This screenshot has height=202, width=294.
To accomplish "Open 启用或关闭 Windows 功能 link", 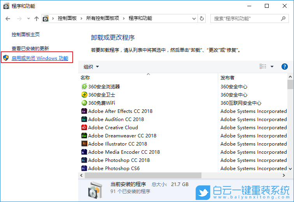I will click(x=40, y=58).
